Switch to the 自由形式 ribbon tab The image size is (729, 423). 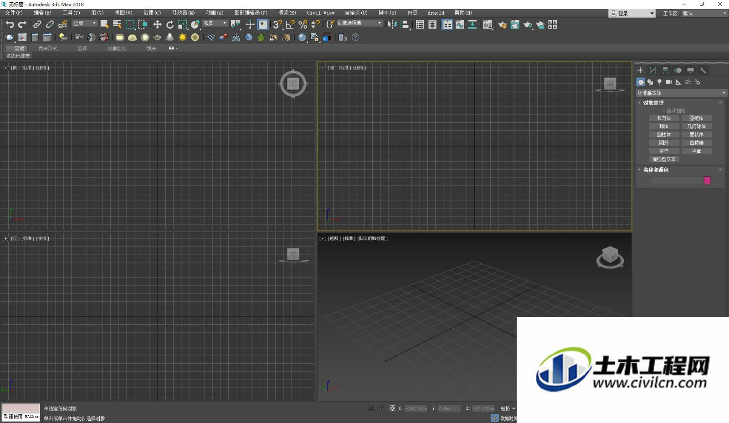click(x=48, y=48)
